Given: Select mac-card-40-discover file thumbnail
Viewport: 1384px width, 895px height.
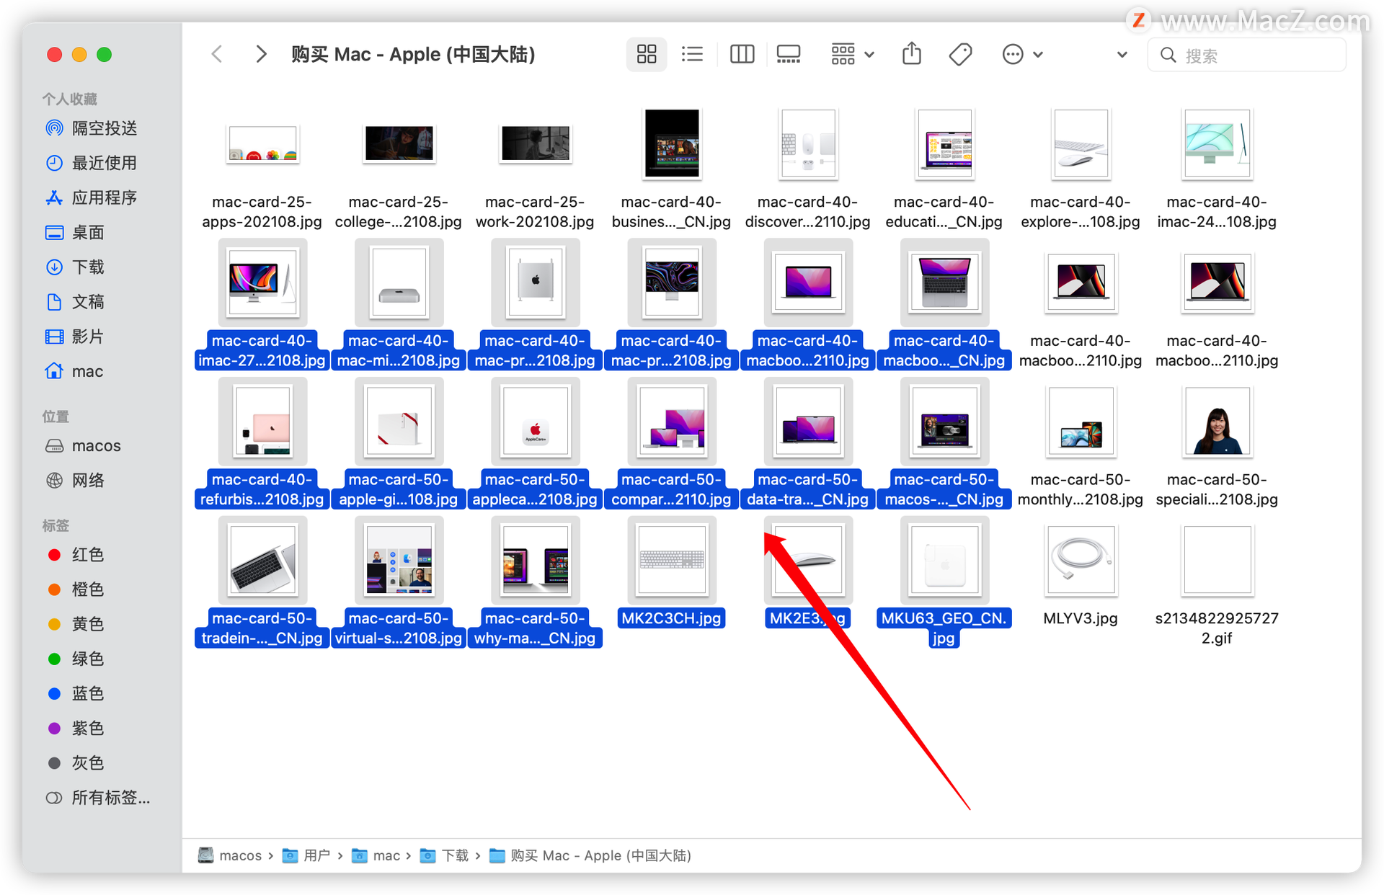Looking at the screenshot, I should click(808, 143).
